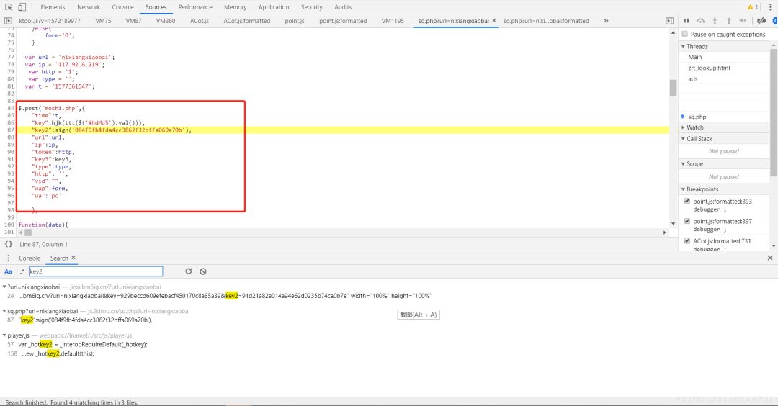Show more source tabs with overflow chevron
Viewport: 778px width, 406px height.
(x=605, y=21)
